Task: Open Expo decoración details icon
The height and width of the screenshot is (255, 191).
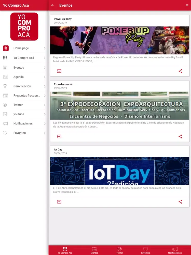Action: pos(59,136)
